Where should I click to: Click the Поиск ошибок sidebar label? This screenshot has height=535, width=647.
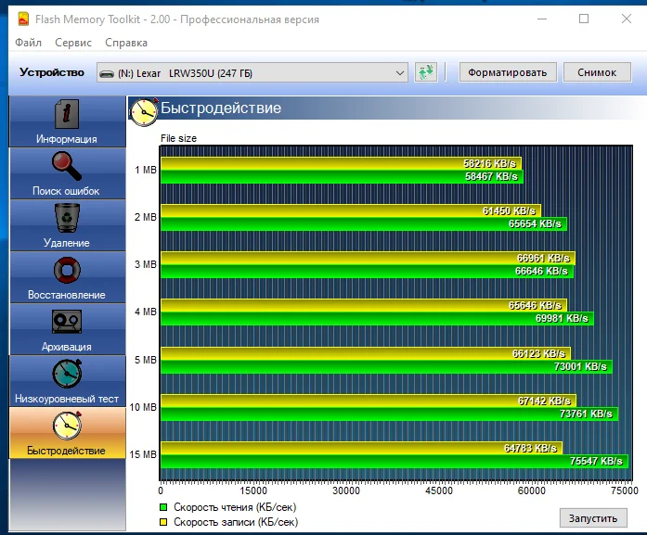coord(66,191)
